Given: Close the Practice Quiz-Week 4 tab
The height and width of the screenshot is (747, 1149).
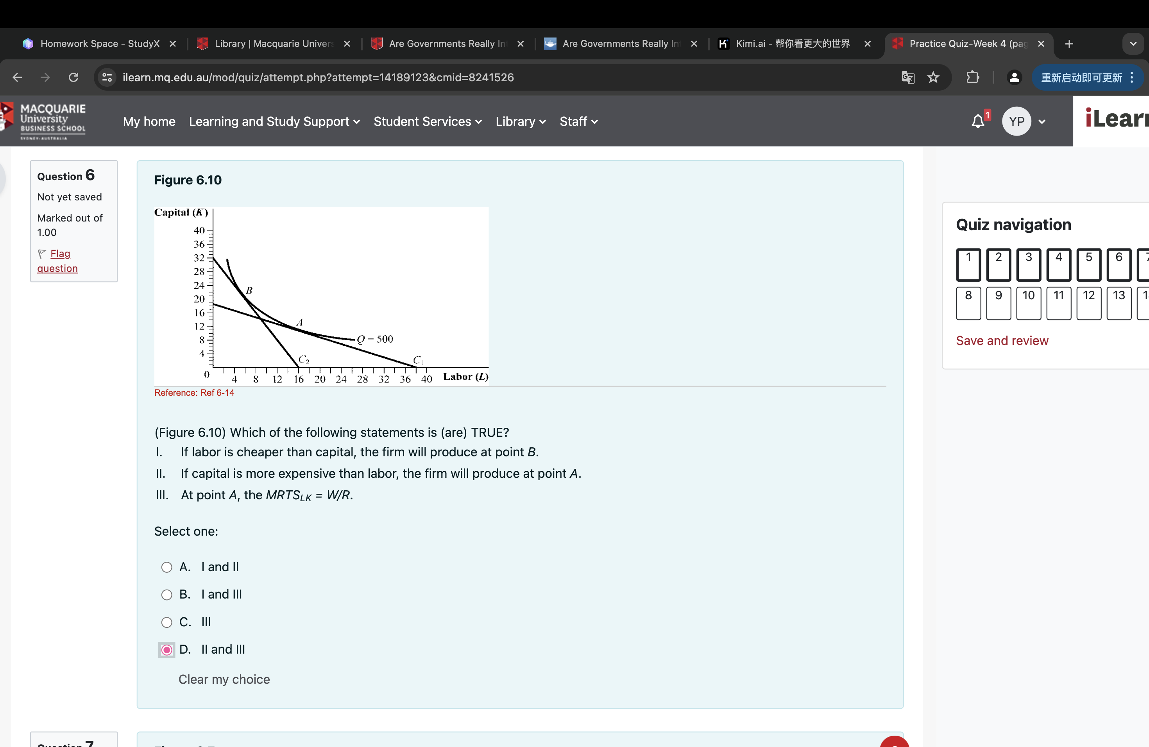Looking at the screenshot, I should point(1042,44).
